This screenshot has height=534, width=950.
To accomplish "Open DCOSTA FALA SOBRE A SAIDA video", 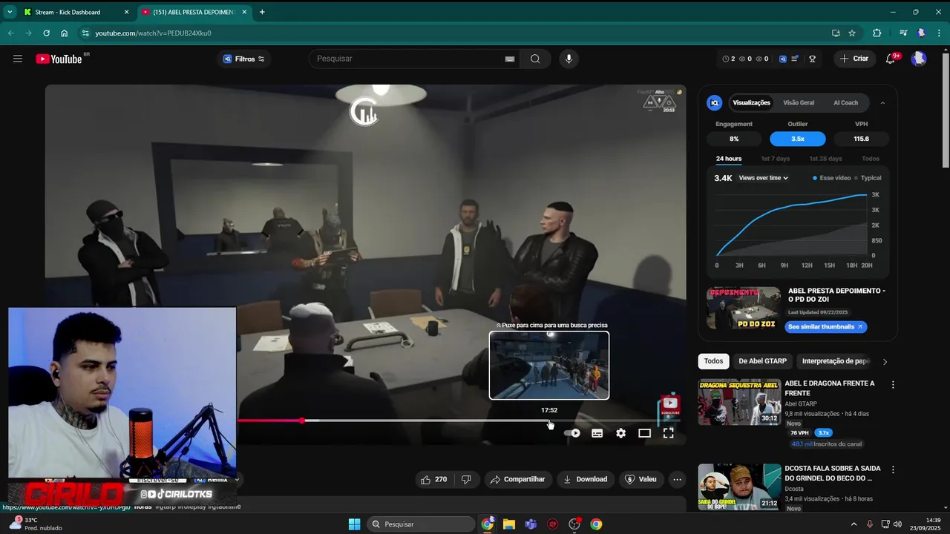I will click(x=833, y=473).
